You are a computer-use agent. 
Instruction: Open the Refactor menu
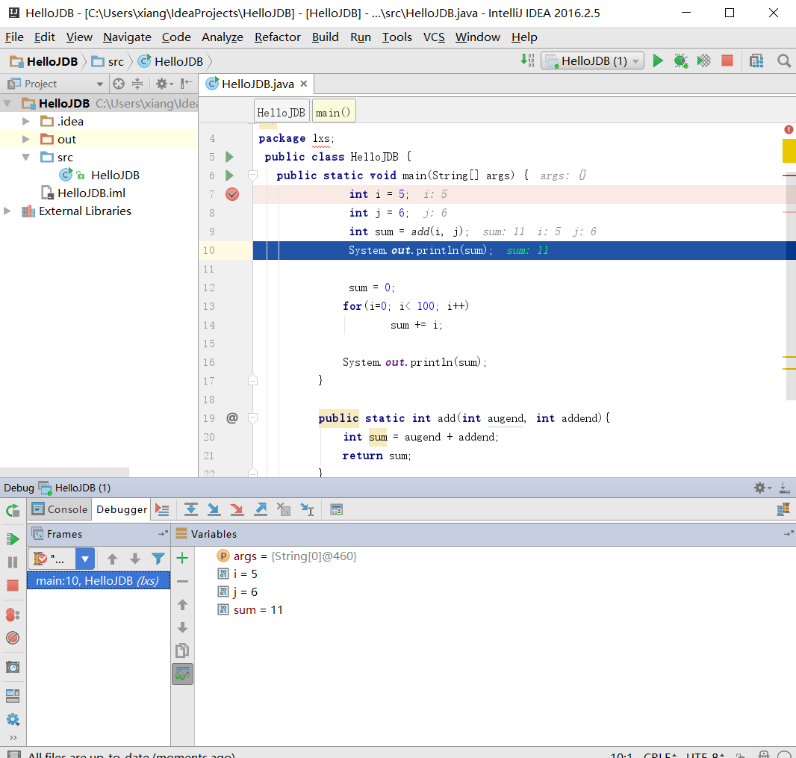277,37
